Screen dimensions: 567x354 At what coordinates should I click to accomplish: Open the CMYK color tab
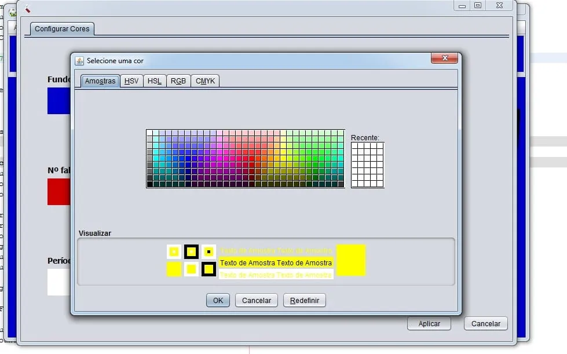point(205,81)
